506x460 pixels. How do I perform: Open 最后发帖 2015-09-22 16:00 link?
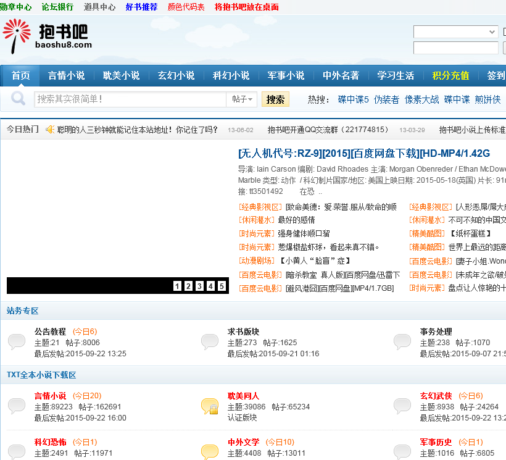(x=80, y=418)
